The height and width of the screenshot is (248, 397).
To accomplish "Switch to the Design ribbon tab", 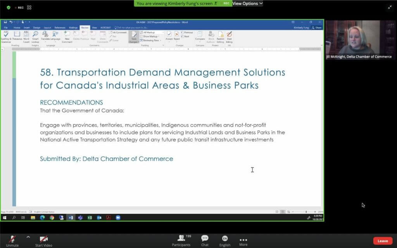I will click(x=37, y=28).
